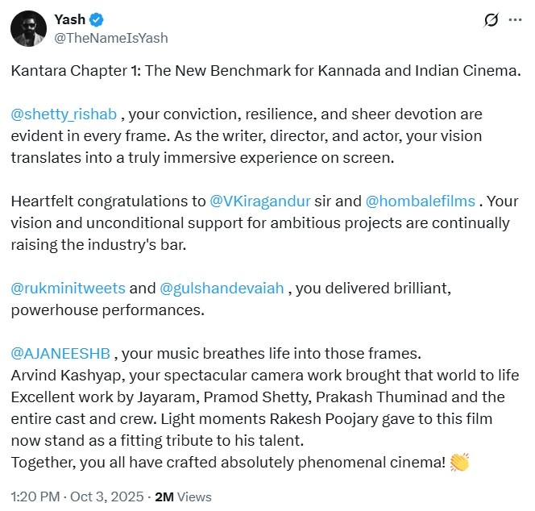Click the display name Yash
535x511 pixels.
69,20
